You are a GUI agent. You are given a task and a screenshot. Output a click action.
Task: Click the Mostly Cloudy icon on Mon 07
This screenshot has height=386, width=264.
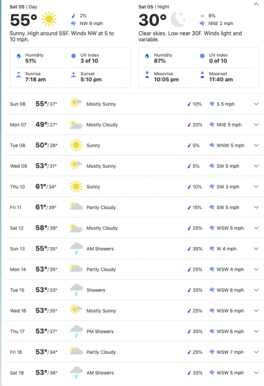pos(76,125)
